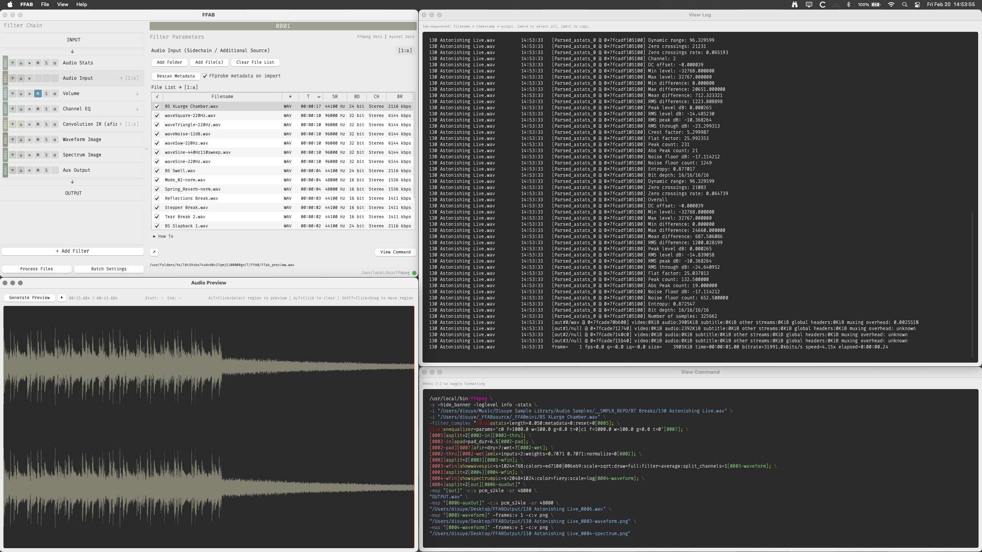Click the T column sort arrow
This screenshot has height=552, width=982.
tap(319, 97)
